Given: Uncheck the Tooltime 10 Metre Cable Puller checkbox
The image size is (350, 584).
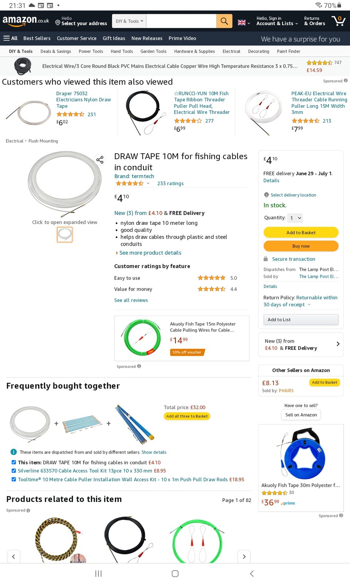Looking at the screenshot, I should point(13,479).
